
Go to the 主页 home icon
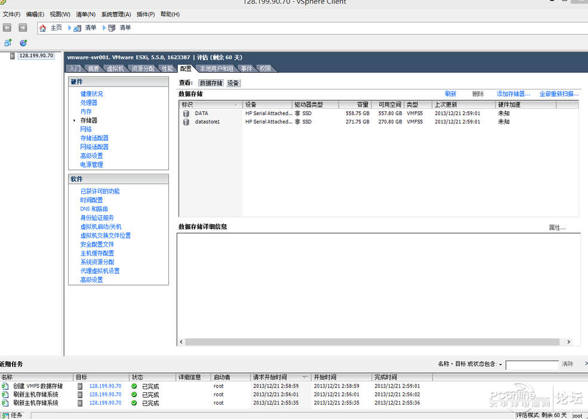(x=43, y=28)
